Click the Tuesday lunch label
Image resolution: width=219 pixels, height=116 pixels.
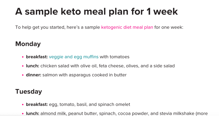32,113
